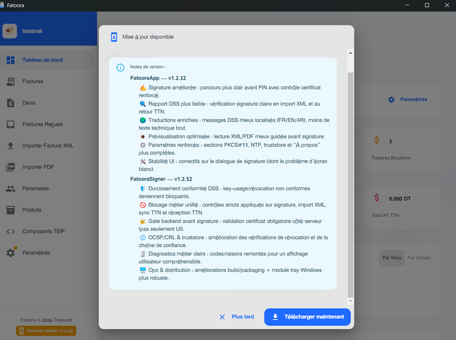Click the Durcissement conformité DSS note
Viewport: 456px width, 340px height.
[x=225, y=192]
